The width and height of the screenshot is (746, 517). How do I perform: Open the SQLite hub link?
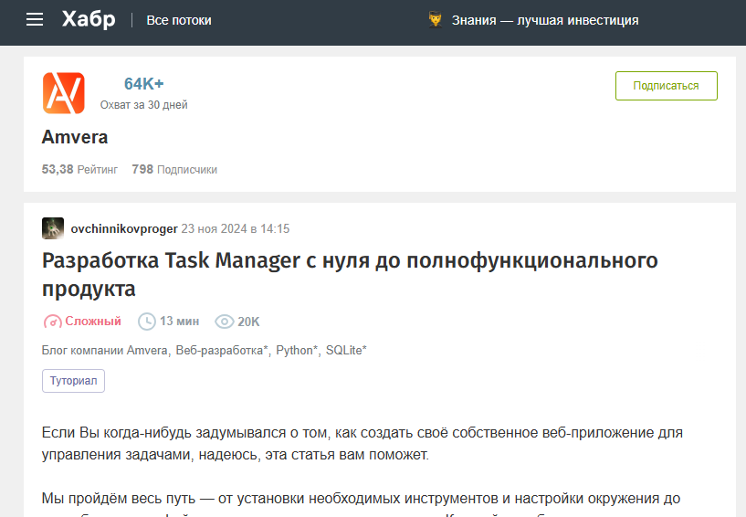coord(346,351)
